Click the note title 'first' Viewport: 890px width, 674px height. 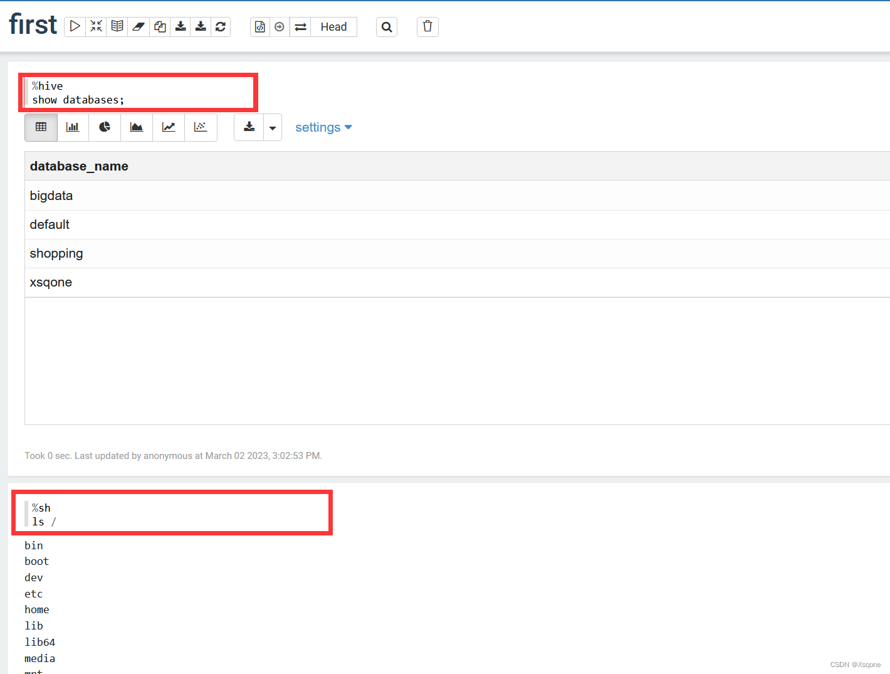tap(33, 25)
